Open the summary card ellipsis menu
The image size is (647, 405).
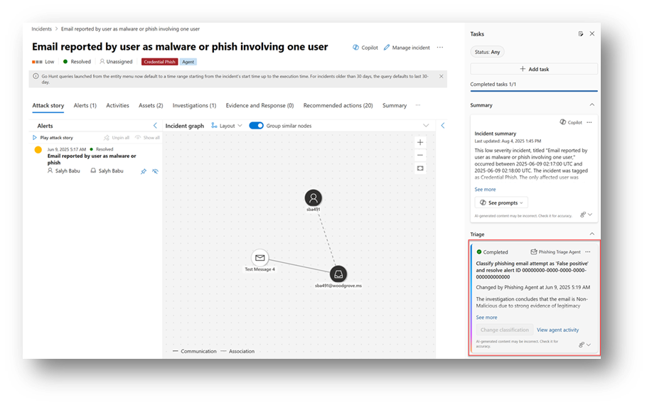tap(589, 122)
